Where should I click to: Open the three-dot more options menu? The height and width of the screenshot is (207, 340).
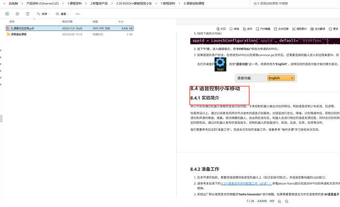[77, 14]
